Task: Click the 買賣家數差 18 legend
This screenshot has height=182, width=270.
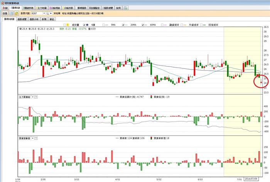Action: [160, 138]
